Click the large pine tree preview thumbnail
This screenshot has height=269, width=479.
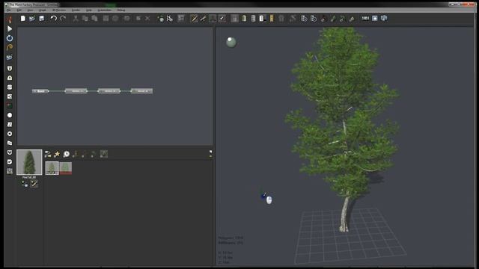(29, 162)
